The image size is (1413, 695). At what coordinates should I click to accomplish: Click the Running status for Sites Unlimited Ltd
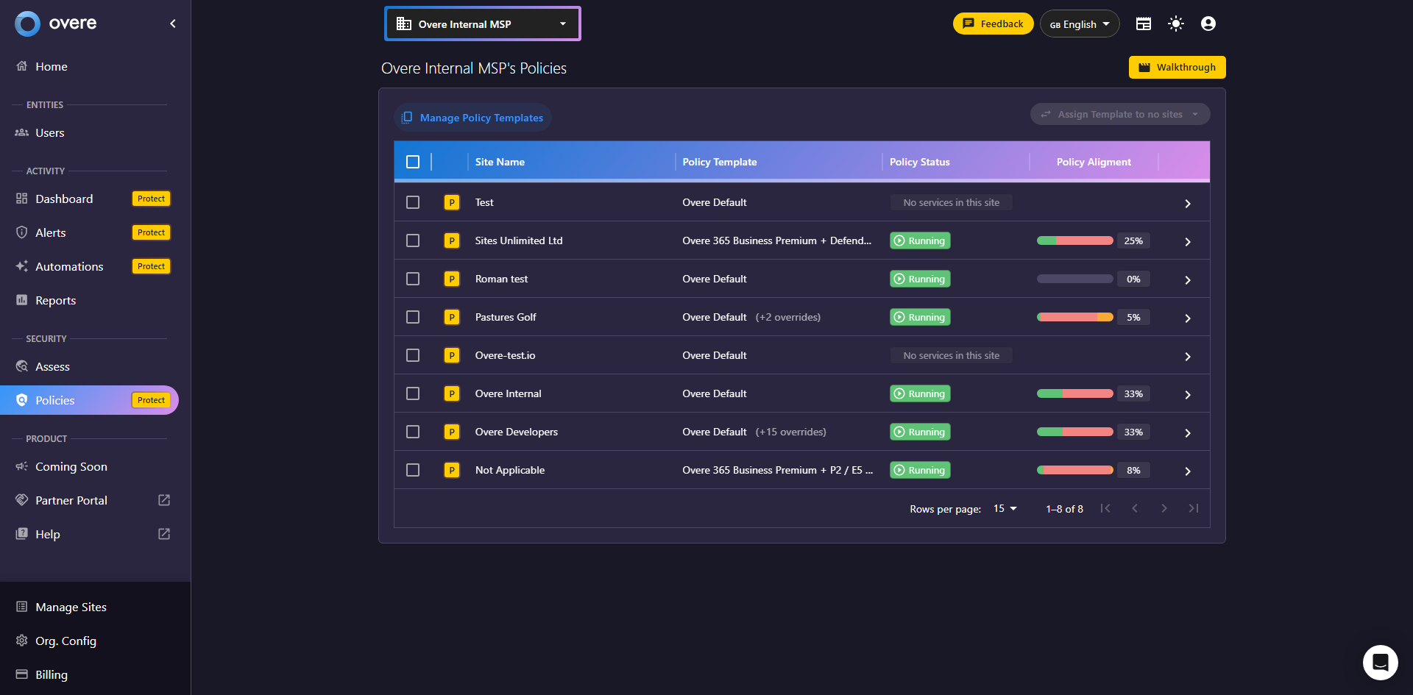(x=920, y=240)
